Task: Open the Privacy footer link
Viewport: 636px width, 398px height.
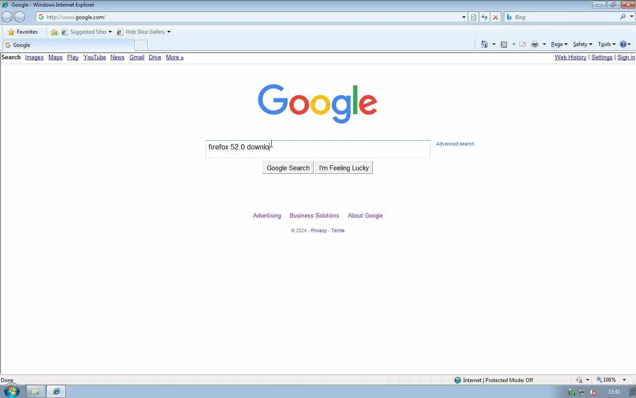Action: point(318,230)
